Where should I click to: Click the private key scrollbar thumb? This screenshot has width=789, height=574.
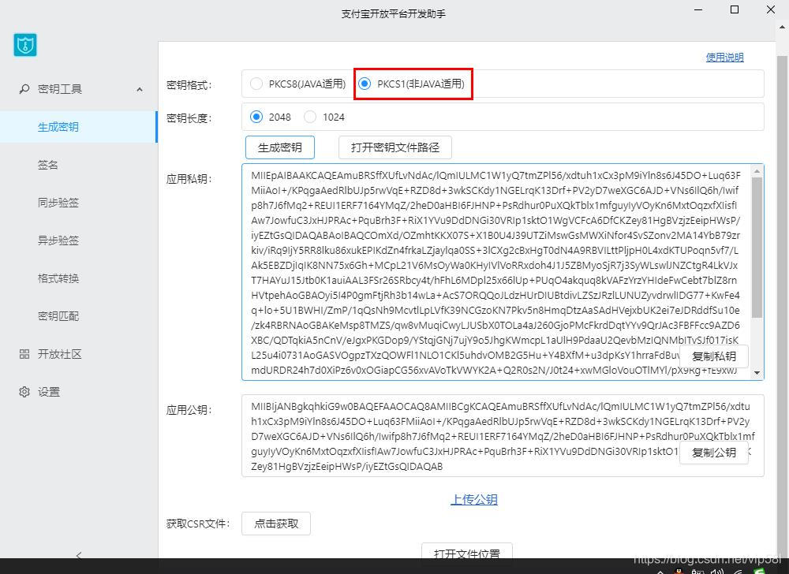(x=757, y=248)
